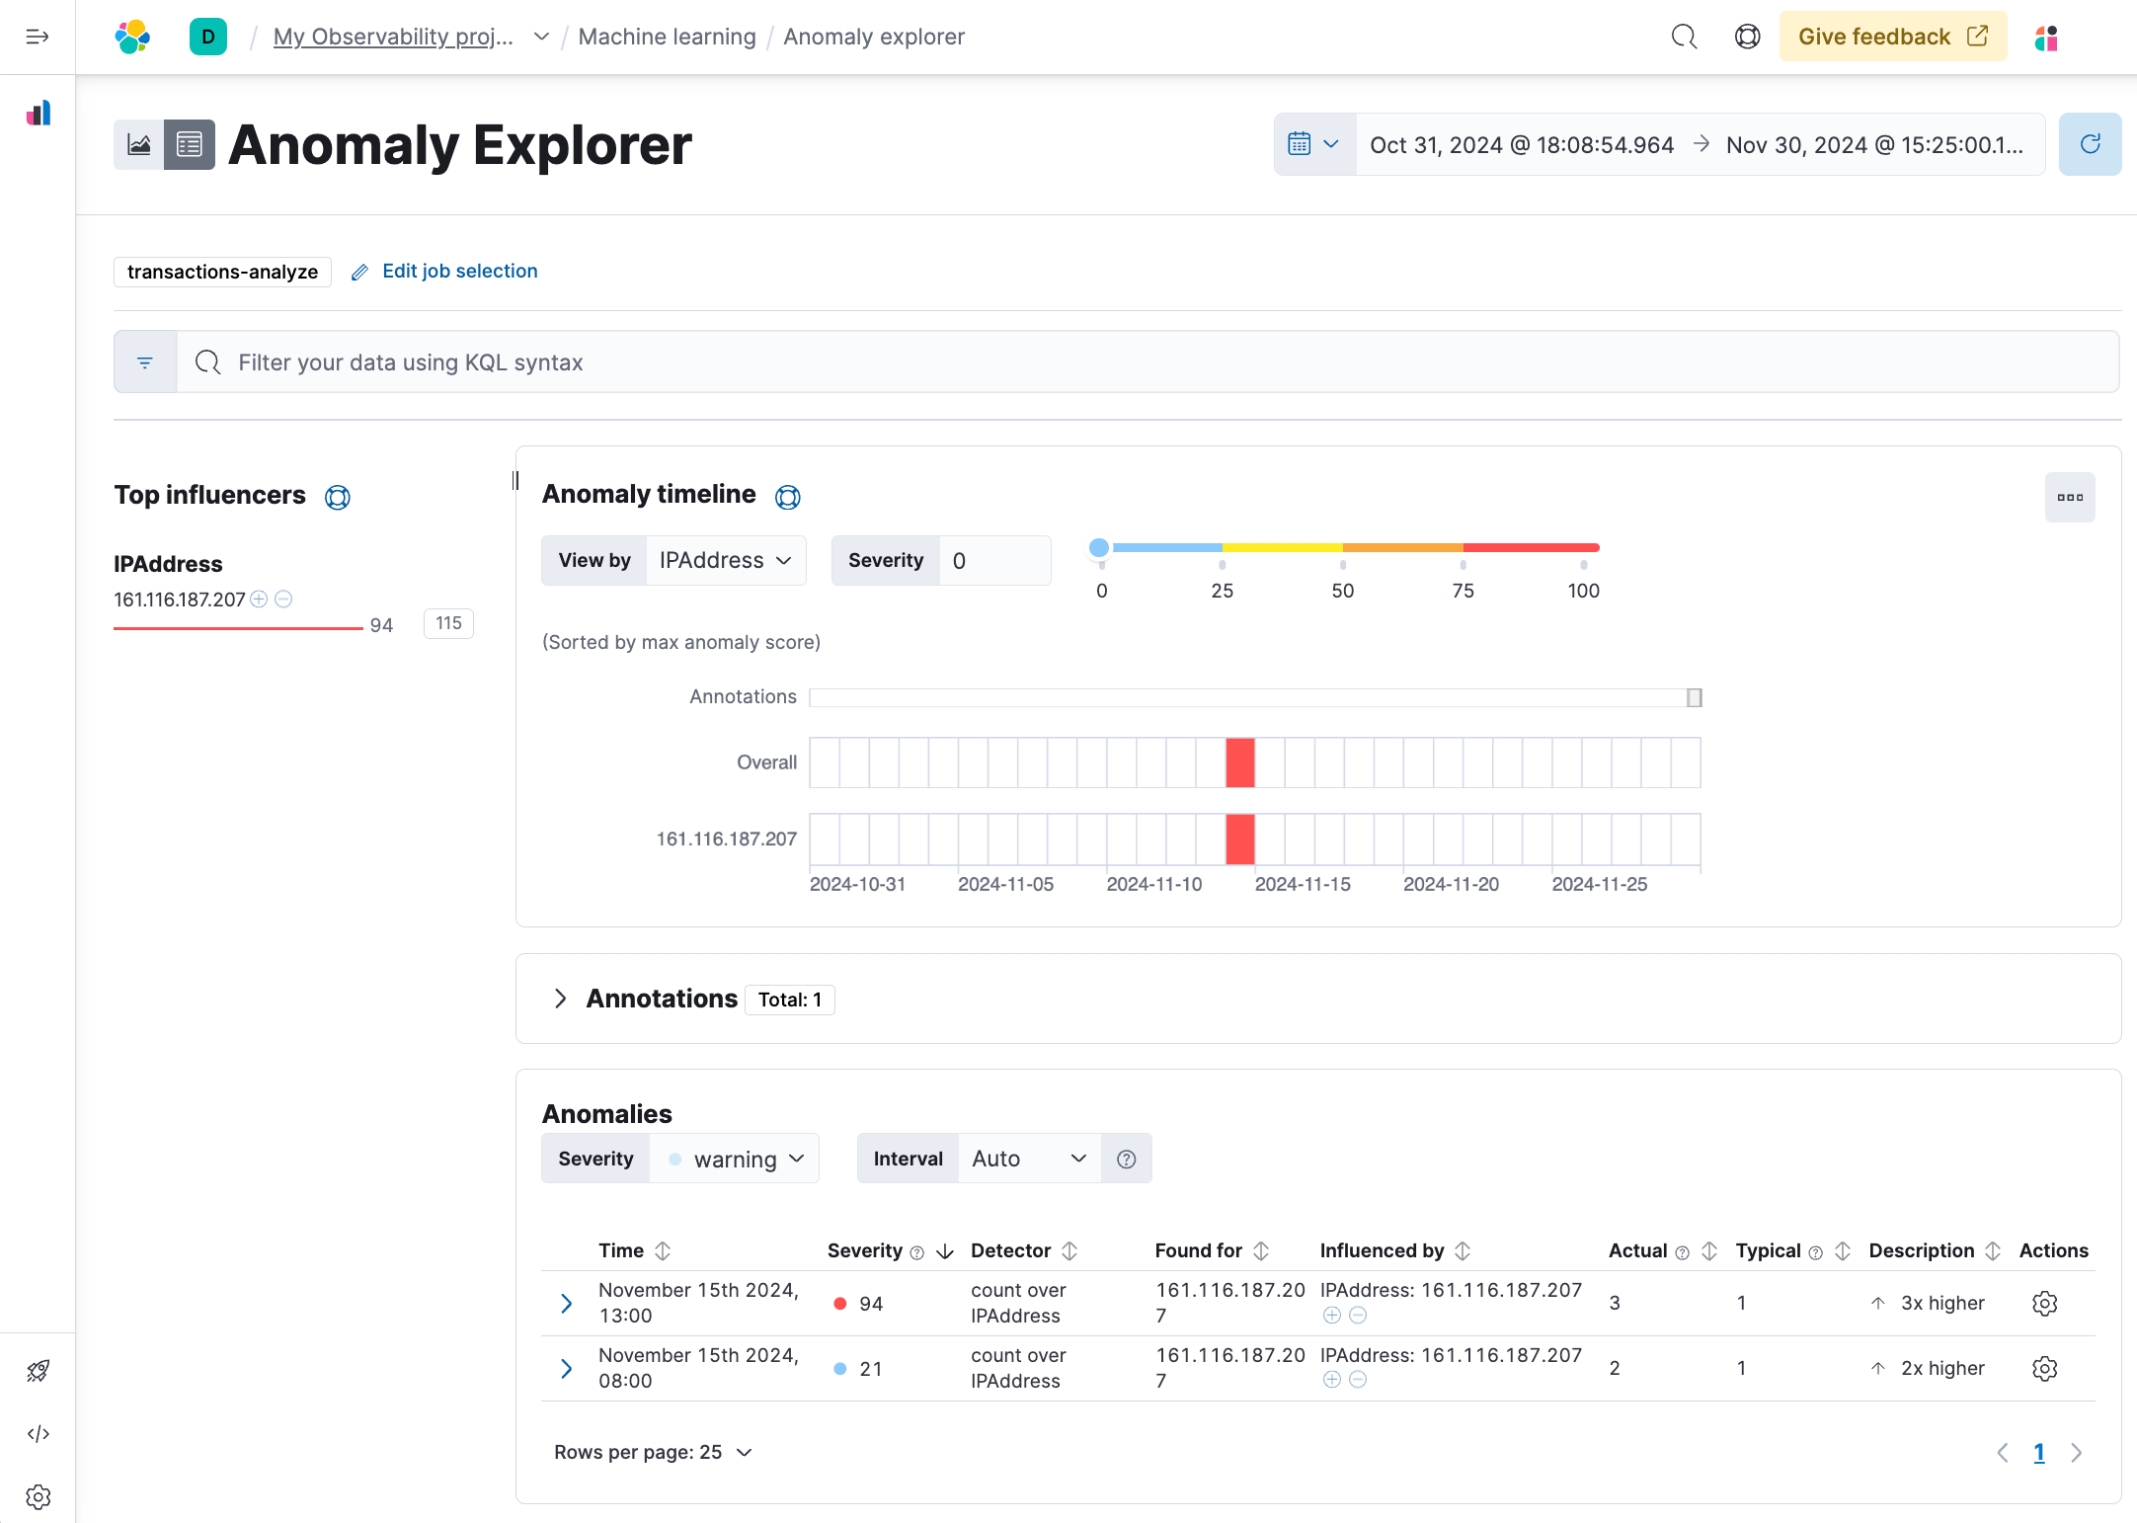Add filter for influencer 161.116.187.207
Viewport: 2137px width, 1523px height.
pyautogui.click(x=259, y=599)
